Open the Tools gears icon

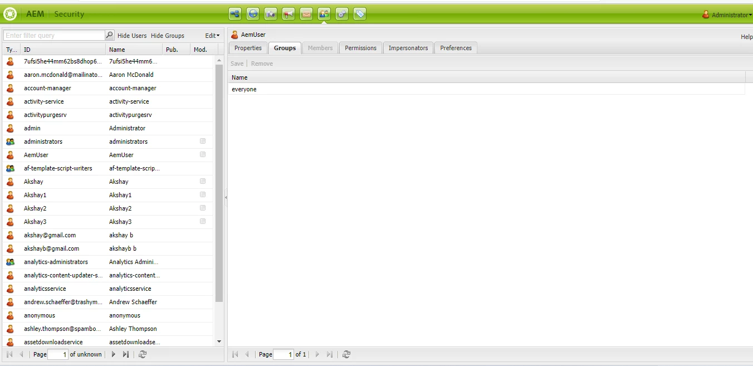point(342,14)
